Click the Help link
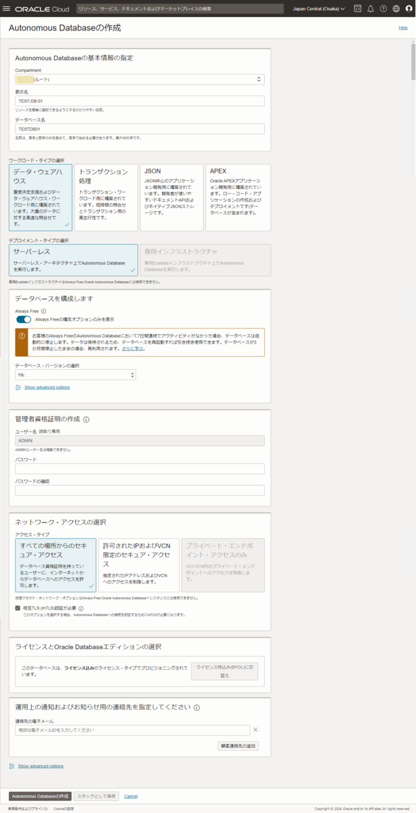 click(x=403, y=28)
